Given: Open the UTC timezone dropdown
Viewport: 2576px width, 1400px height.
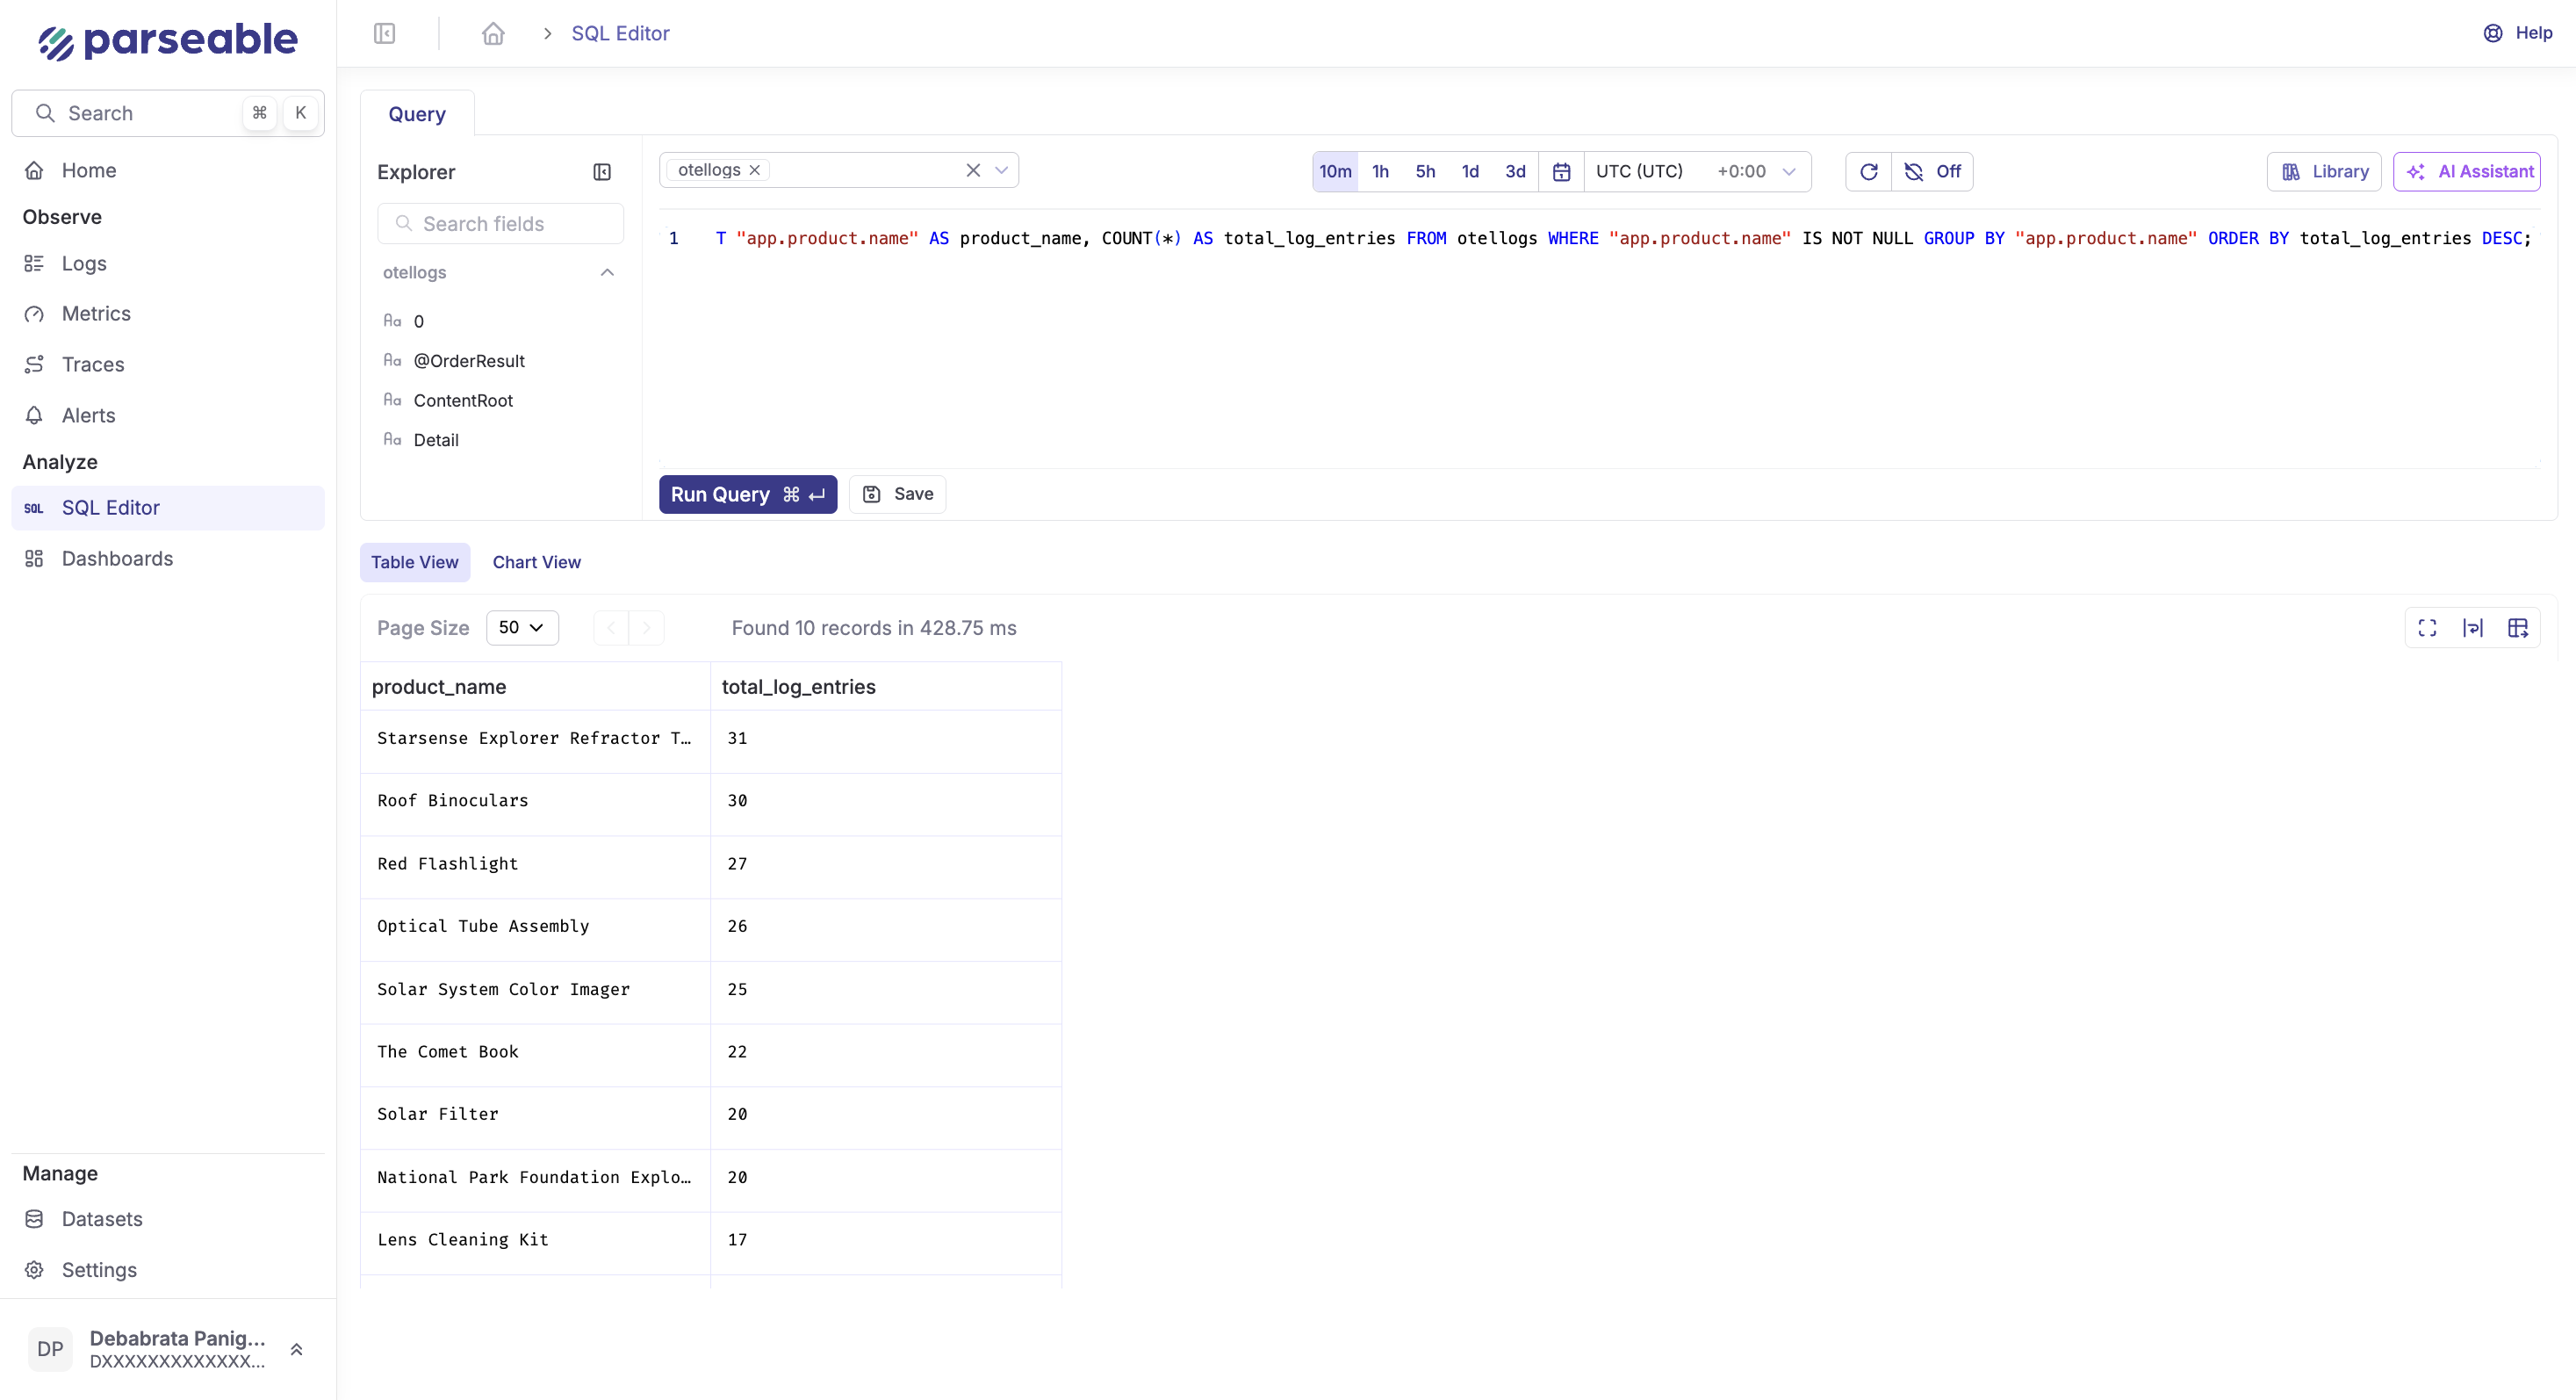Looking at the screenshot, I should (x=1697, y=172).
